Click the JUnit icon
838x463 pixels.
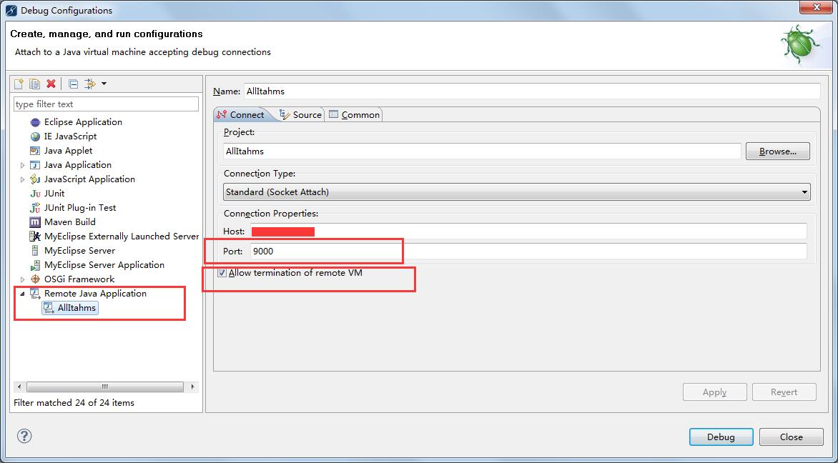[x=35, y=194]
